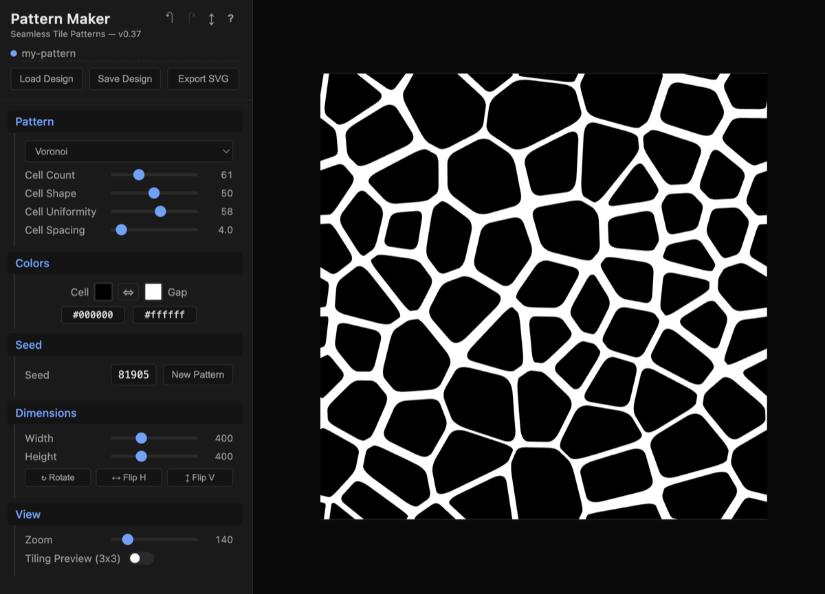
Task: Open help with the question mark icon
Action: 230,19
